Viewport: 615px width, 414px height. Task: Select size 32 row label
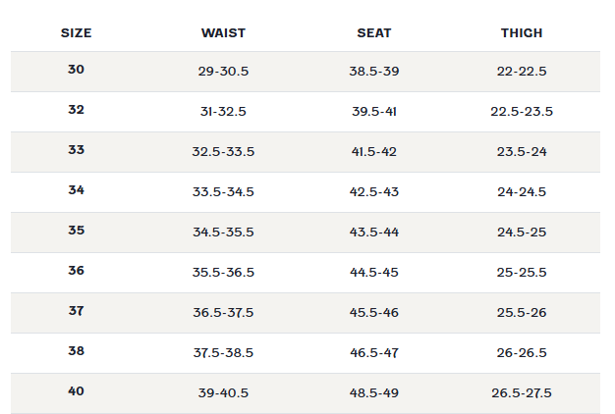point(76,110)
